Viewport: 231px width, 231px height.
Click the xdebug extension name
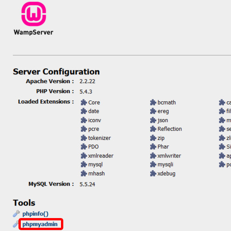click(x=166, y=174)
